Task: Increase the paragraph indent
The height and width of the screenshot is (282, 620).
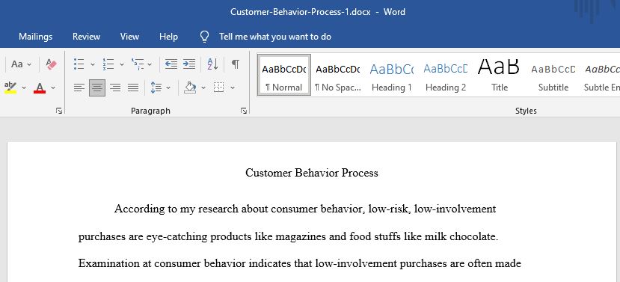Action: click(x=189, y=64)
